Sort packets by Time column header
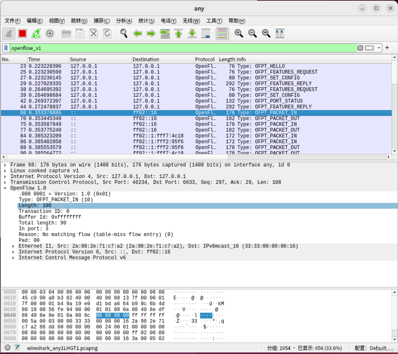This screenshot has height=354, width=398. (x=48, y=59)
